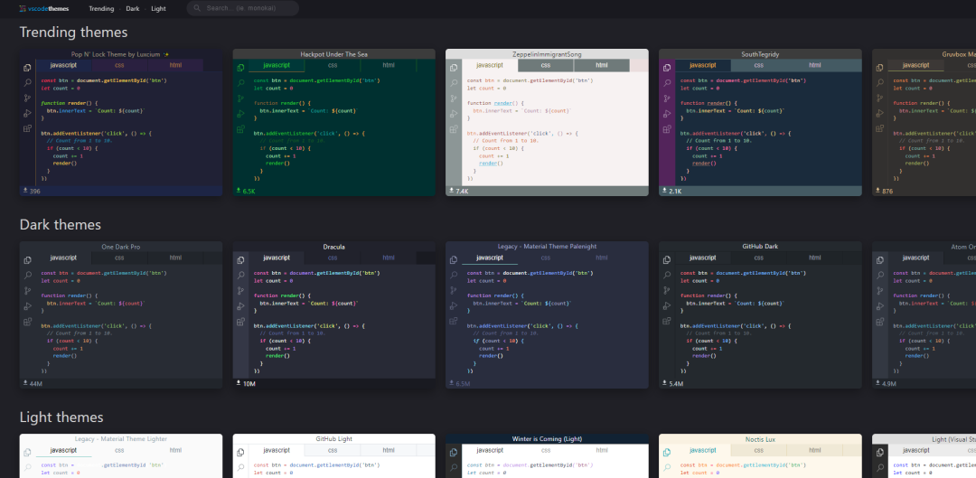Click download icon beside 6.5K on Hackpot
976x478 pixels.
click(x=239, y=191)
